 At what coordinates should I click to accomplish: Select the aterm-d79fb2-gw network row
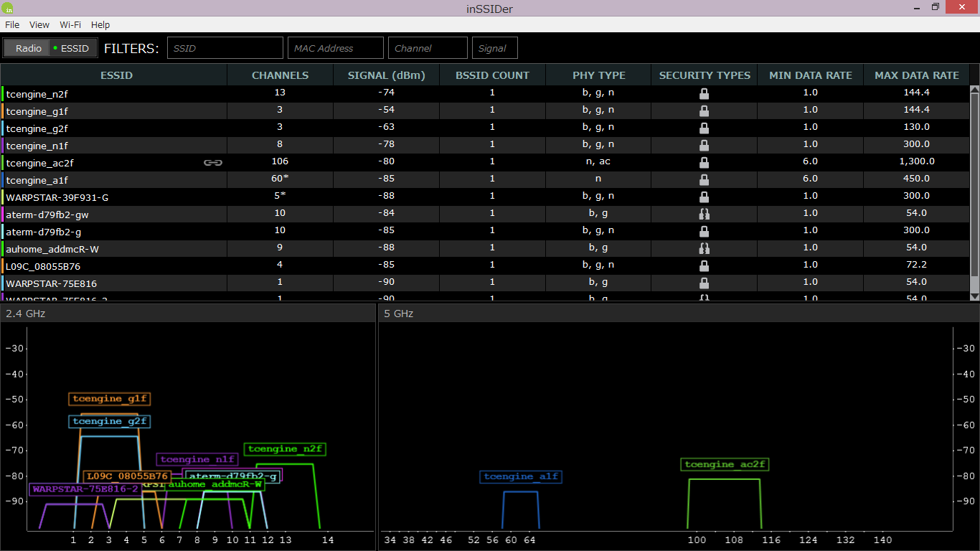pyautogui.click(x=485, y=214)
